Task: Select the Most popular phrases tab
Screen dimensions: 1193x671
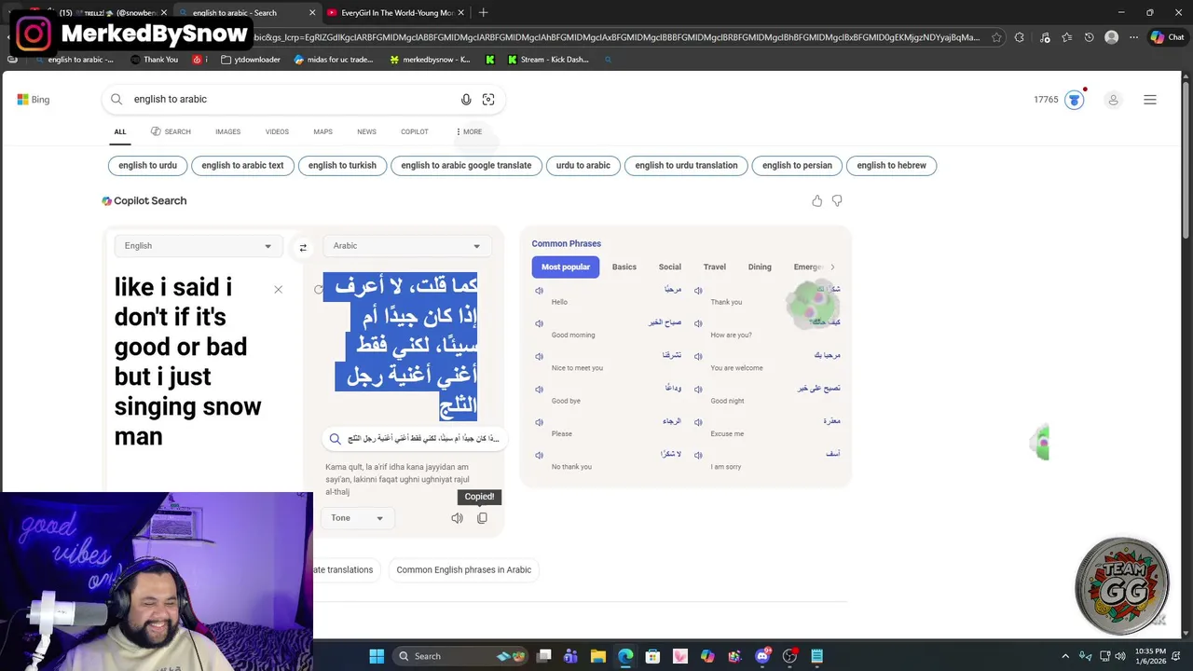Action: pos(566,267)
